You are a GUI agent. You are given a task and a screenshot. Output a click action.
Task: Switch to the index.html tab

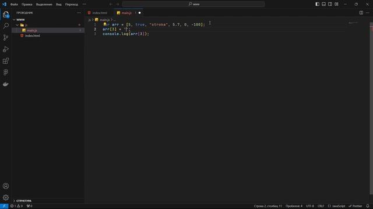point(100,13)
